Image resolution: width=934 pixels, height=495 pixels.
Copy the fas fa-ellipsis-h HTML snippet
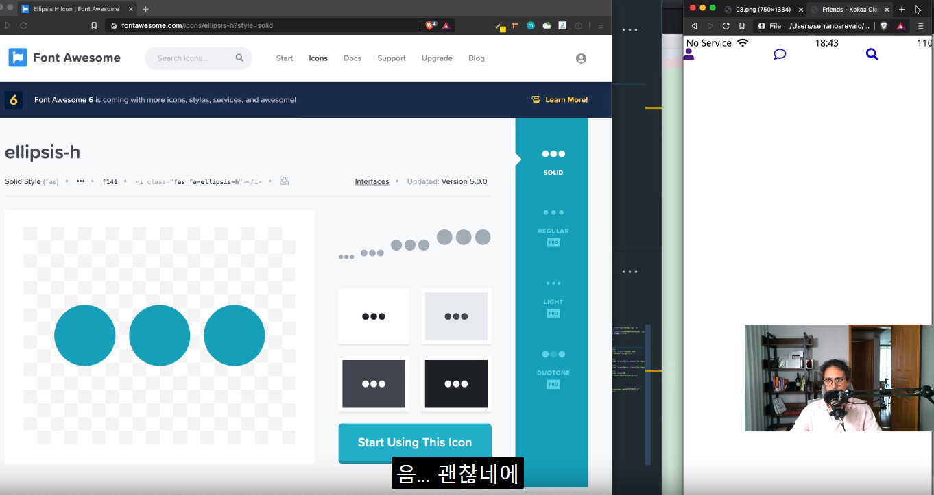(x=198, y=181)
